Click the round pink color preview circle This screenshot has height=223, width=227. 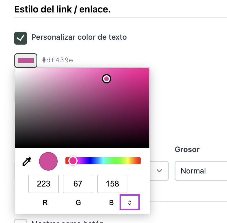[x=48, y=161]
